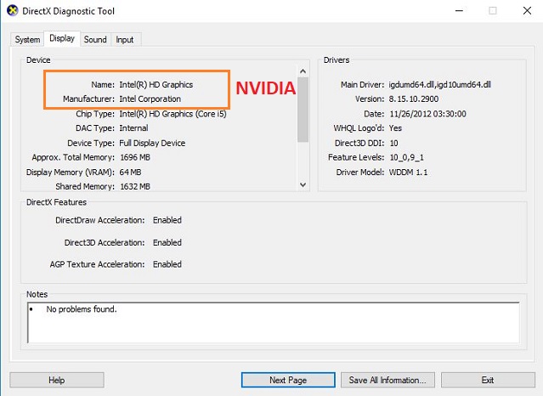Click 'Full Display Device' value
The height and width of the screenshot is (396, 543).
[x=152, y=143]
